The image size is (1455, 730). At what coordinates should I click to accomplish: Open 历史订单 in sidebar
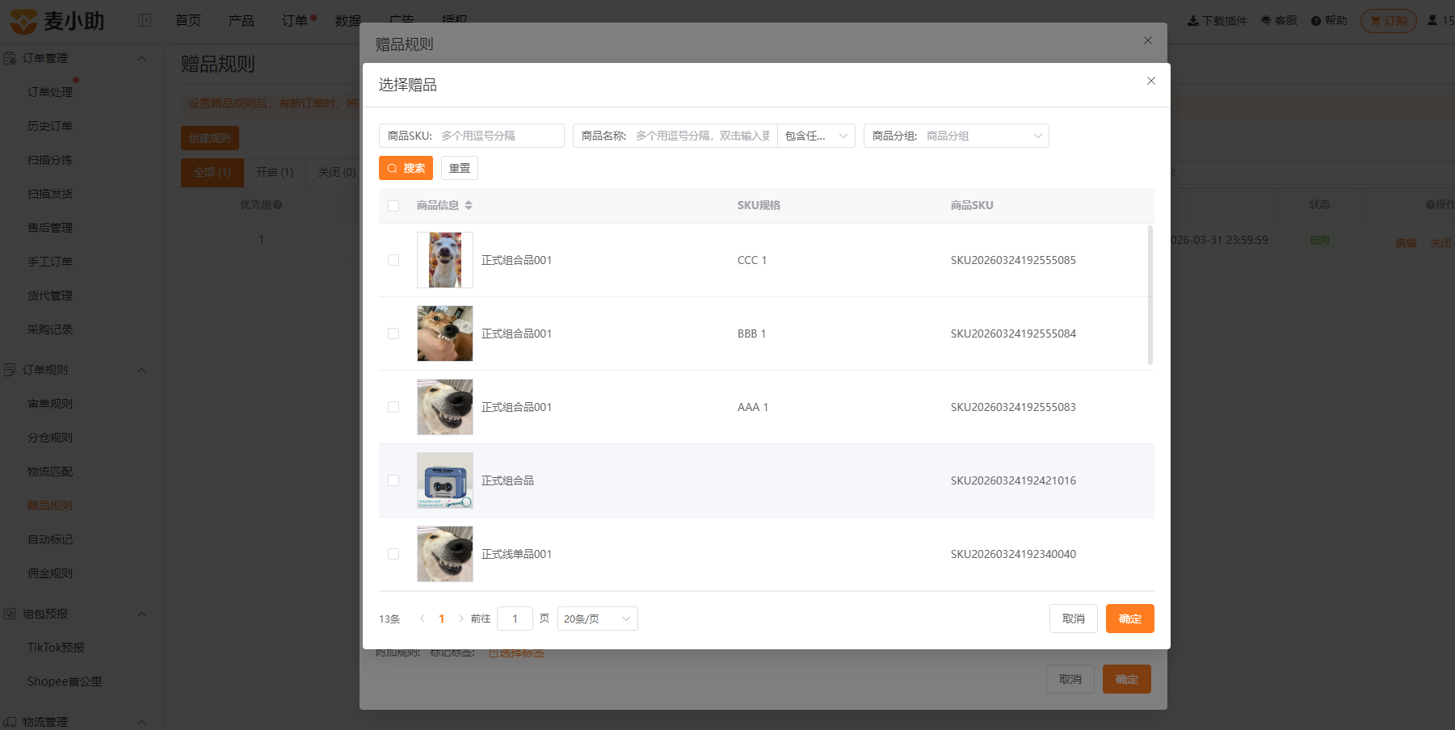tap(50, 126)
